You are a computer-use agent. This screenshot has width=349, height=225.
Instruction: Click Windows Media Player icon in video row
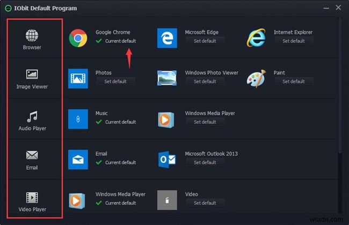77,201
